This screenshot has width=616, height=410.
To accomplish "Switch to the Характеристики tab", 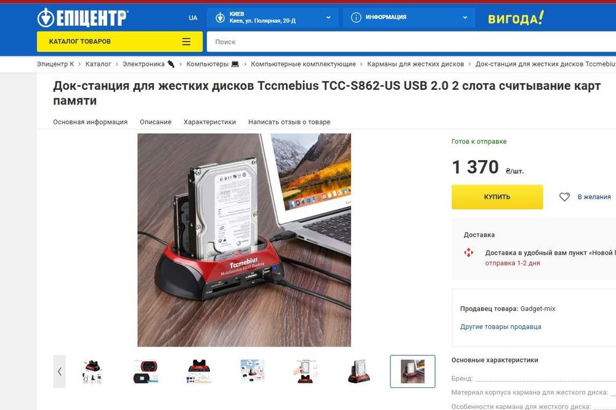I will [x=210, y=122].
